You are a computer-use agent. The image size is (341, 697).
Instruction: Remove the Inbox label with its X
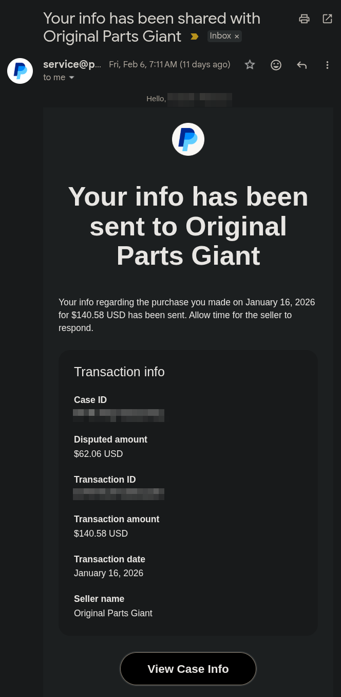tap(237, 36)
